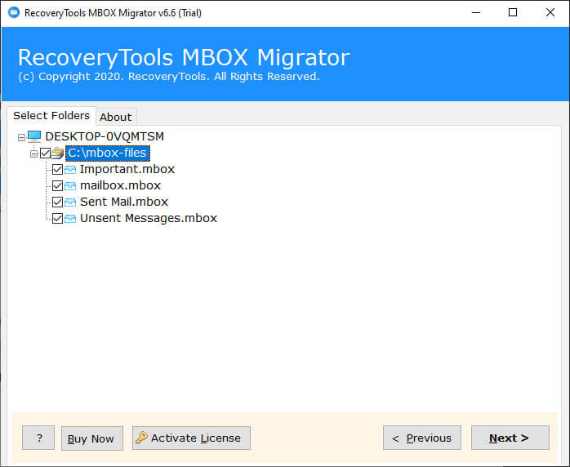Select the Important.mbox file name
This screenshot has width=570, height=467.
(127, 169)
